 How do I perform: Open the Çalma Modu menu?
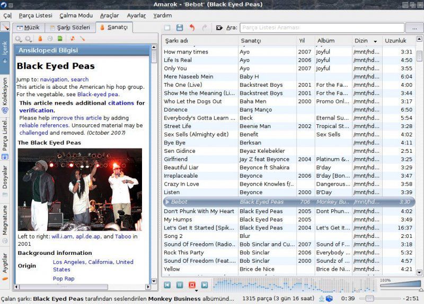[76, 15]
